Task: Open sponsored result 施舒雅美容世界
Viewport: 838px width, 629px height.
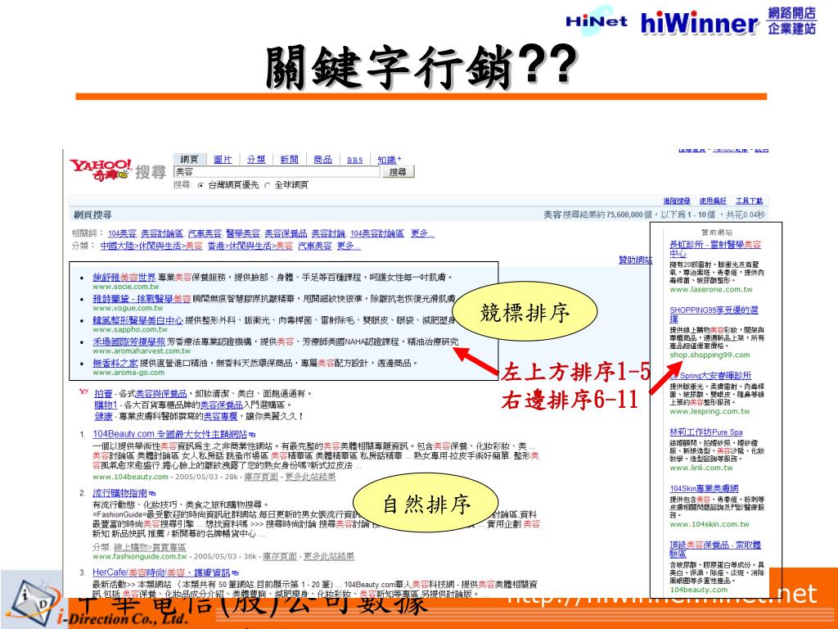Action: (124, 277)
